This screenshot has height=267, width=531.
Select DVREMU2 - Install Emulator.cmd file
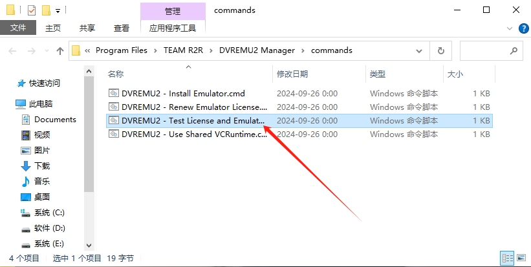183,93
